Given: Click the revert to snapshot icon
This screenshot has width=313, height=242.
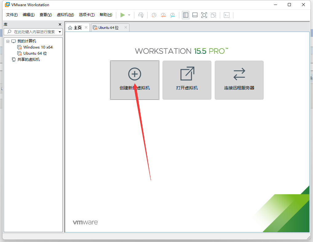Looking at the screenshot, I should [163, 15].
